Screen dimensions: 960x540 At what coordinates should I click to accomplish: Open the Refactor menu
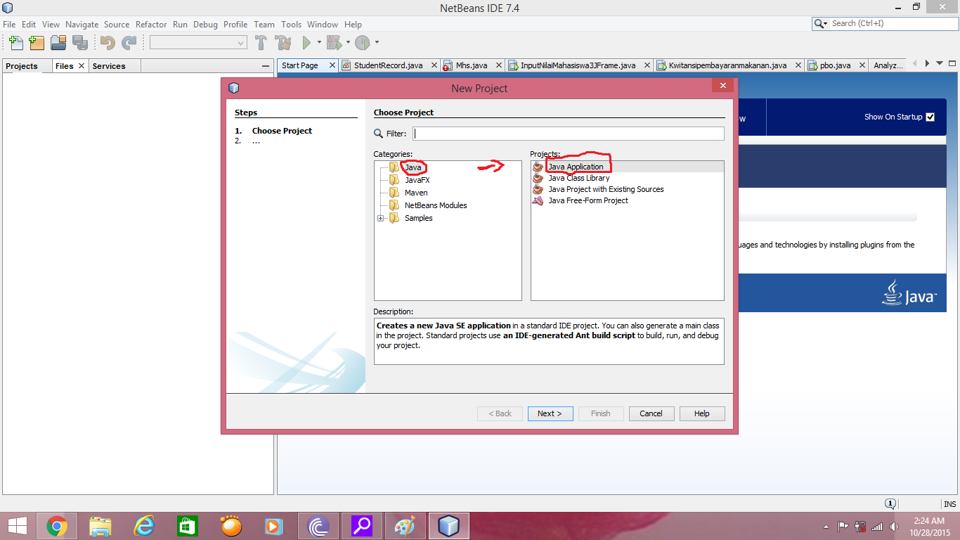coord(151,24)
